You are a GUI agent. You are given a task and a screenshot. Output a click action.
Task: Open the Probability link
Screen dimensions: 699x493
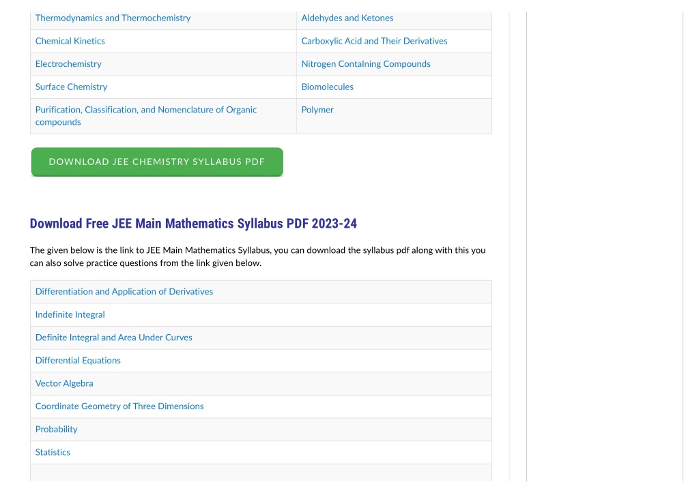click(56, 430)
